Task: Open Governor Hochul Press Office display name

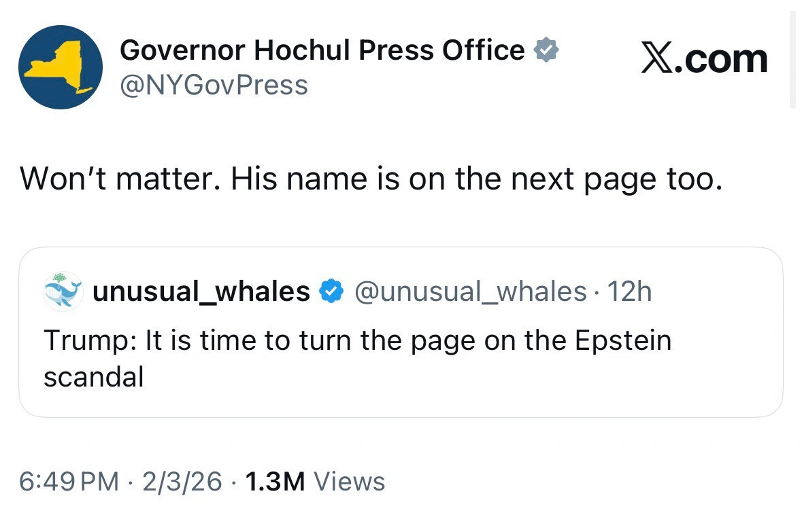Action: 322,50
